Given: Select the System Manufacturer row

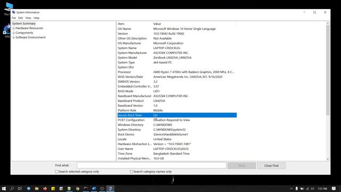Looking at the screenshot, I should [177, 53].
